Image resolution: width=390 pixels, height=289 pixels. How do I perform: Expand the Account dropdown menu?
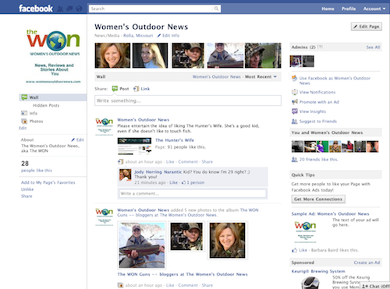tap(374, 9)
